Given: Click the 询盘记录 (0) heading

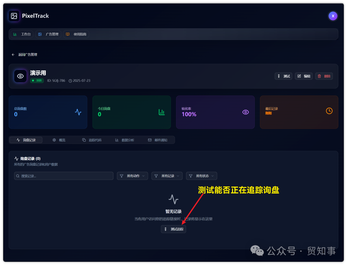Looking at the screenshot, I should 30,159.
